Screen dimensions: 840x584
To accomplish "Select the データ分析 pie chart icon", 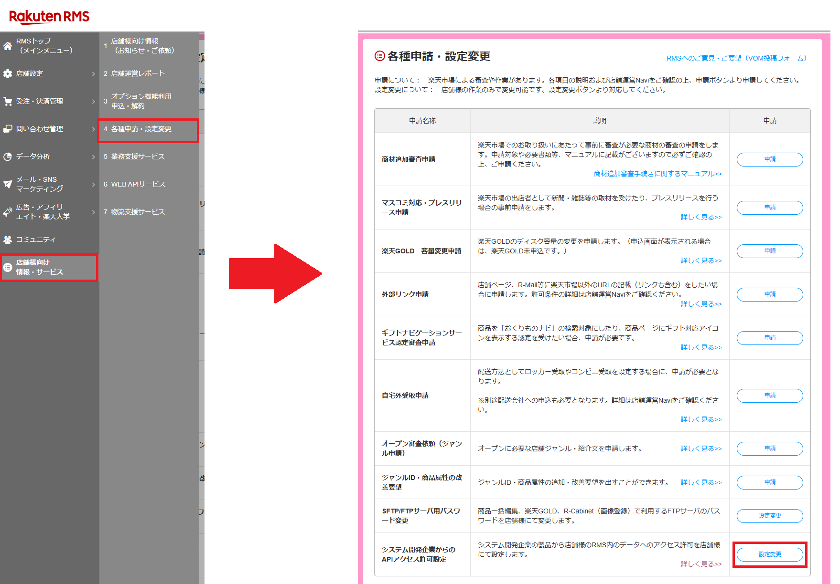I will click(x=7, y=156).
